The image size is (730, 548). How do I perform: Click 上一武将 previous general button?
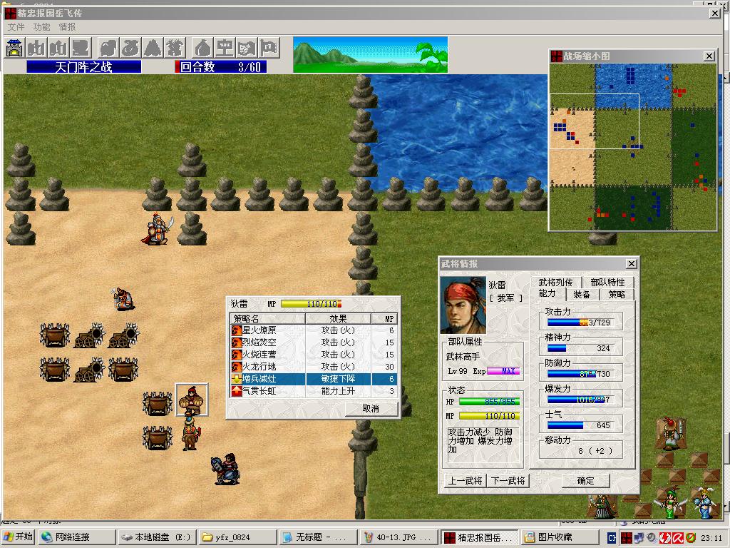pyautogui.click(x=465, y=480)
